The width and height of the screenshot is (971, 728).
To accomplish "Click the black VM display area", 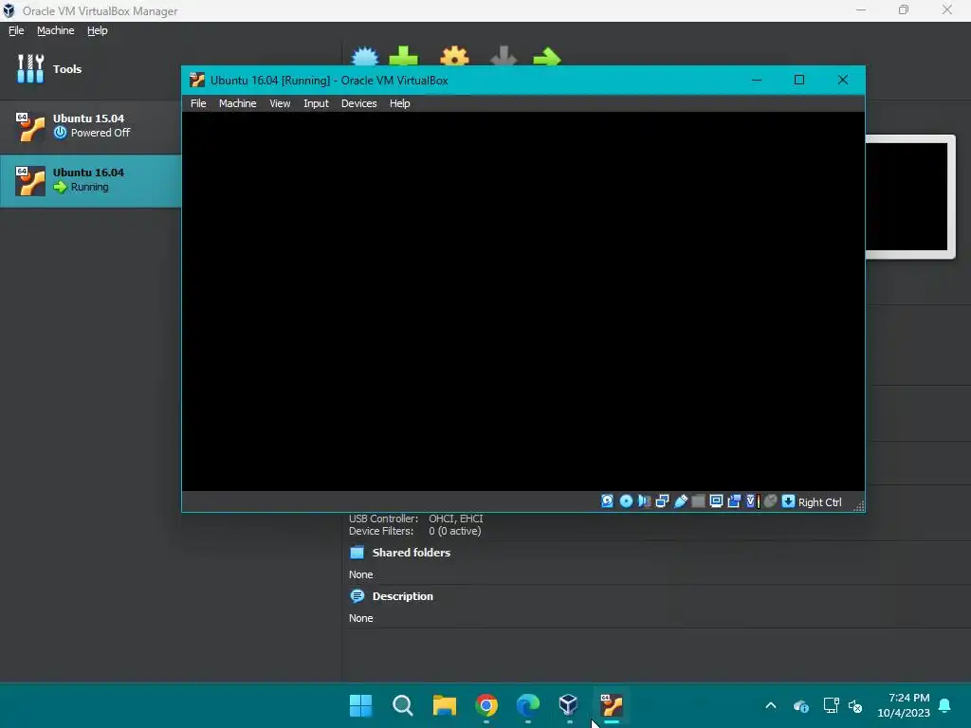I will (x=523, y=301).
